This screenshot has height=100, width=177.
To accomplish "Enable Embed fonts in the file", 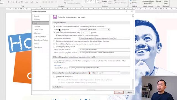I will coord(54,77).
